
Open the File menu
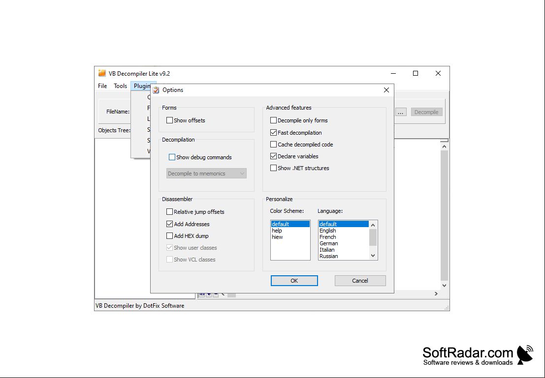(x=102, y=86)
